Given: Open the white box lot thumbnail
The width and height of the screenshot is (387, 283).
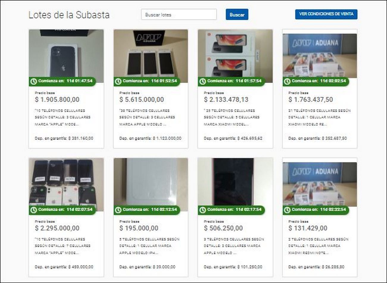Looking at the screenshot, I should pos(151,185).
